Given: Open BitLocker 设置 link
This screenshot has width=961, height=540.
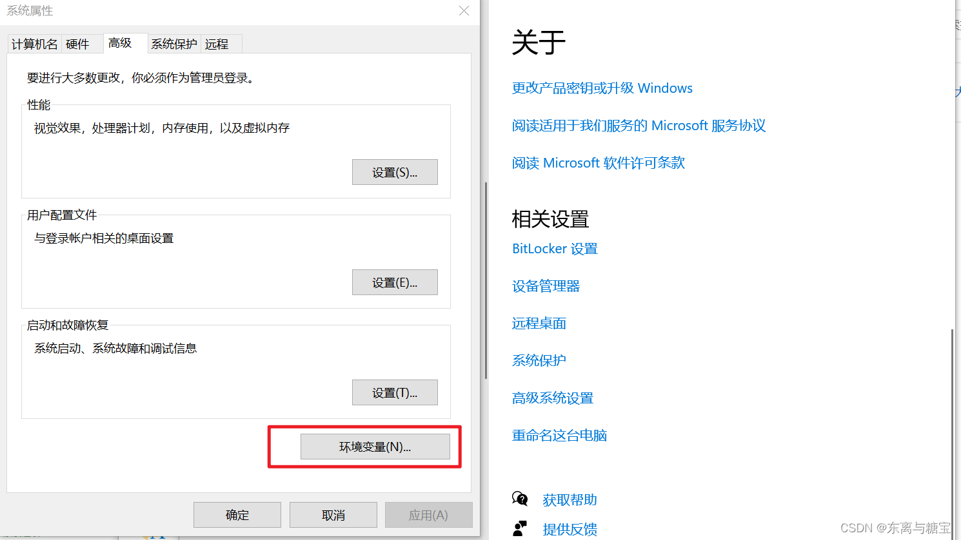Looking at the screenshot, I should pos(555,249).
